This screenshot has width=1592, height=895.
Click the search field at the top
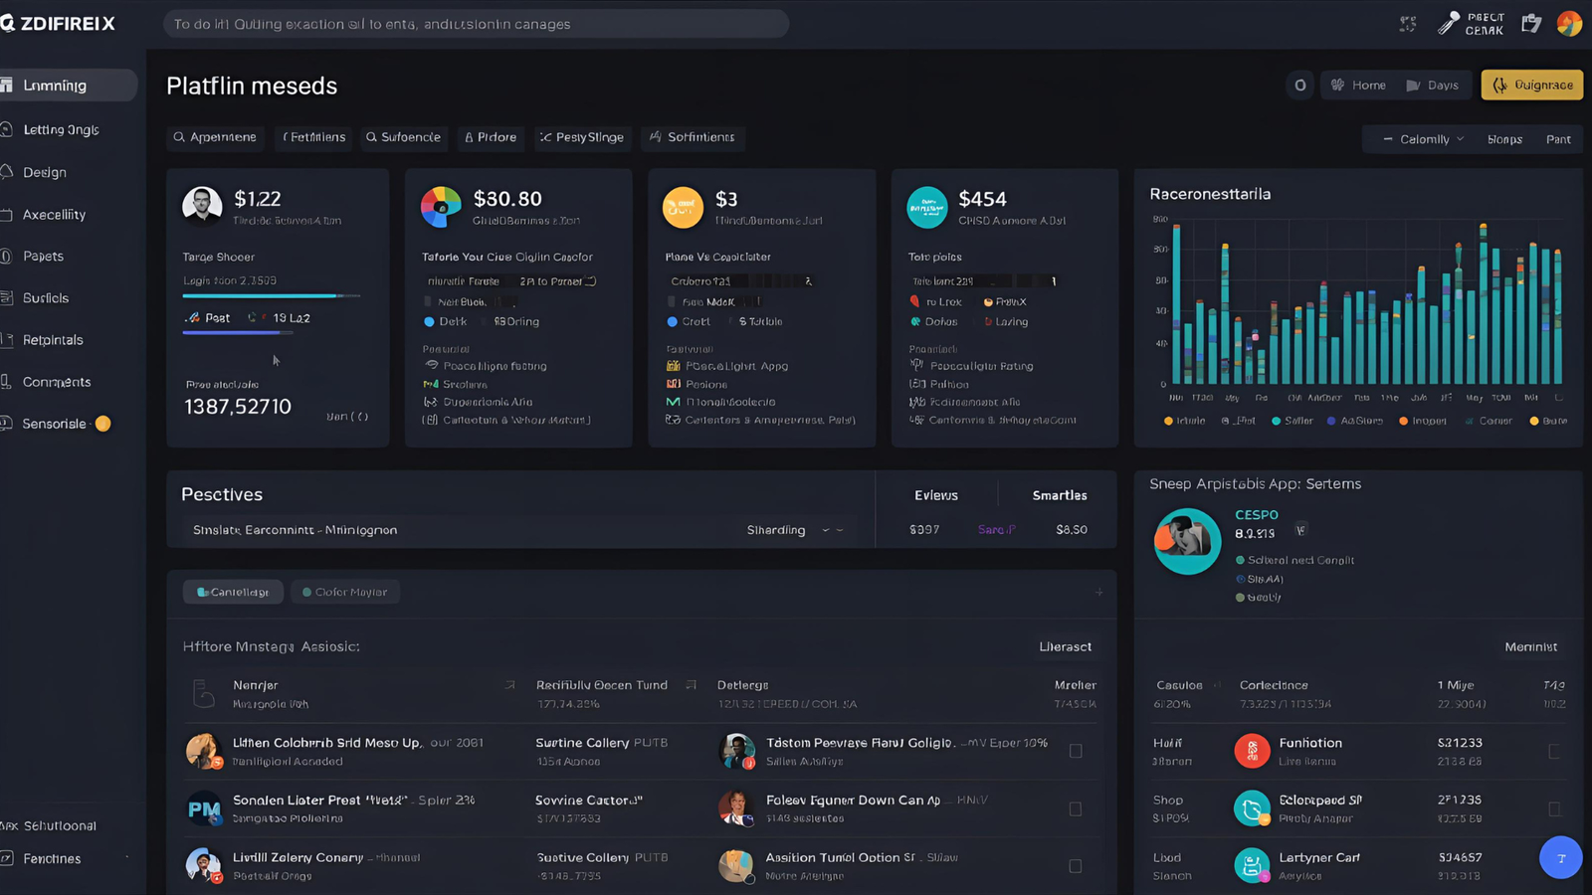point(476,24)
